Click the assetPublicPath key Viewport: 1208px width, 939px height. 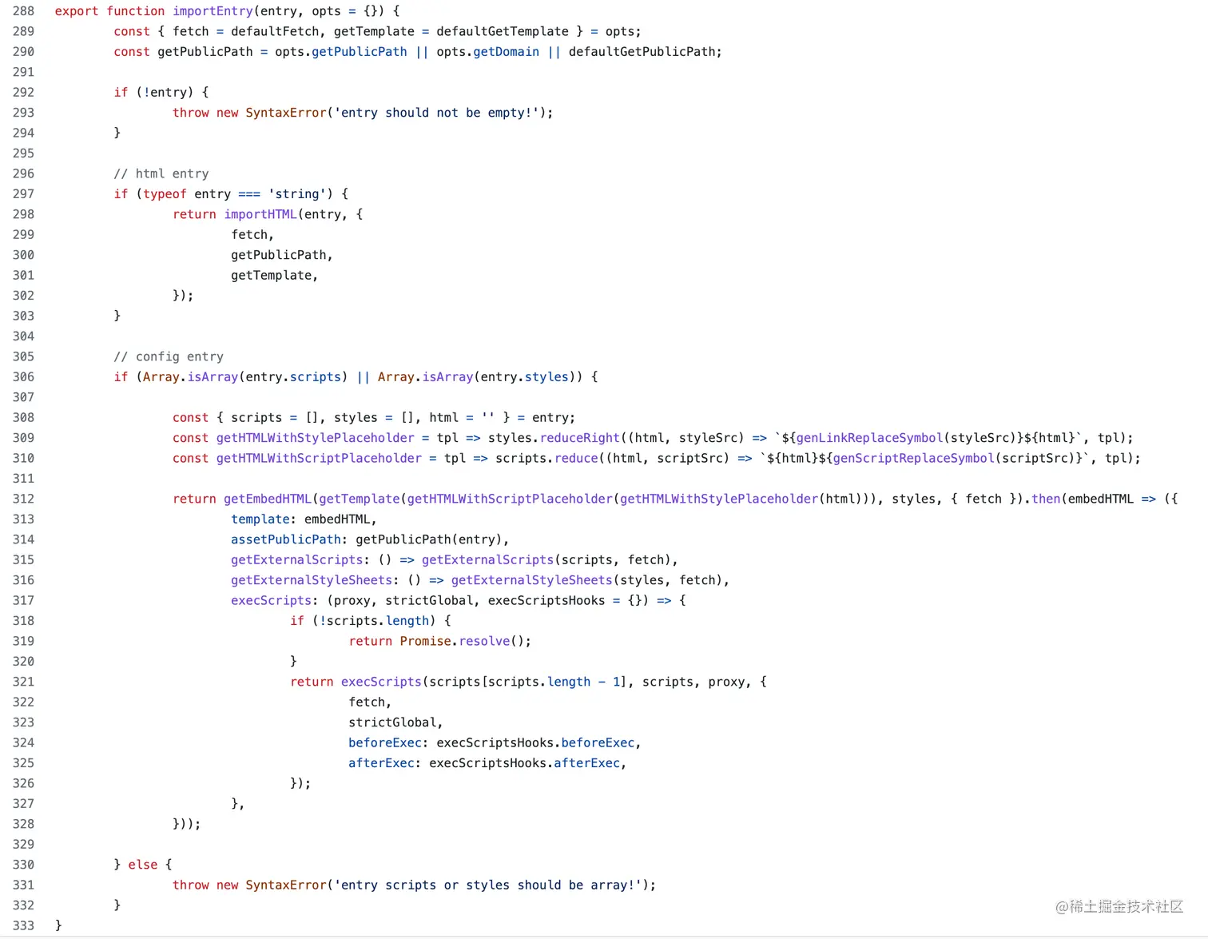coord(286,539)
